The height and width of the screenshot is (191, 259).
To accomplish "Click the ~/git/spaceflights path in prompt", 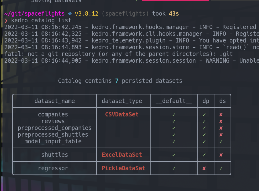I will pyautogui.click(x=35, y=14).
